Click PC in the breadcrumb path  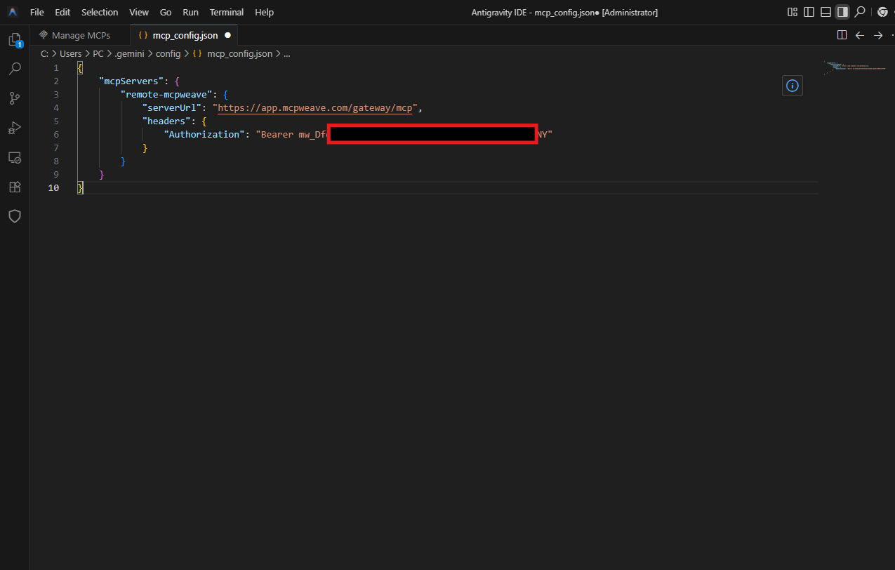point(98,53)
